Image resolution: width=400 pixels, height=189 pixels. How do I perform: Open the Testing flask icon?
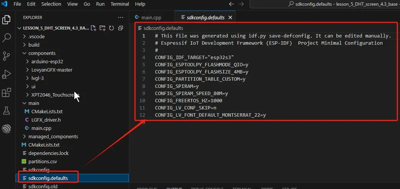point(6,111)
